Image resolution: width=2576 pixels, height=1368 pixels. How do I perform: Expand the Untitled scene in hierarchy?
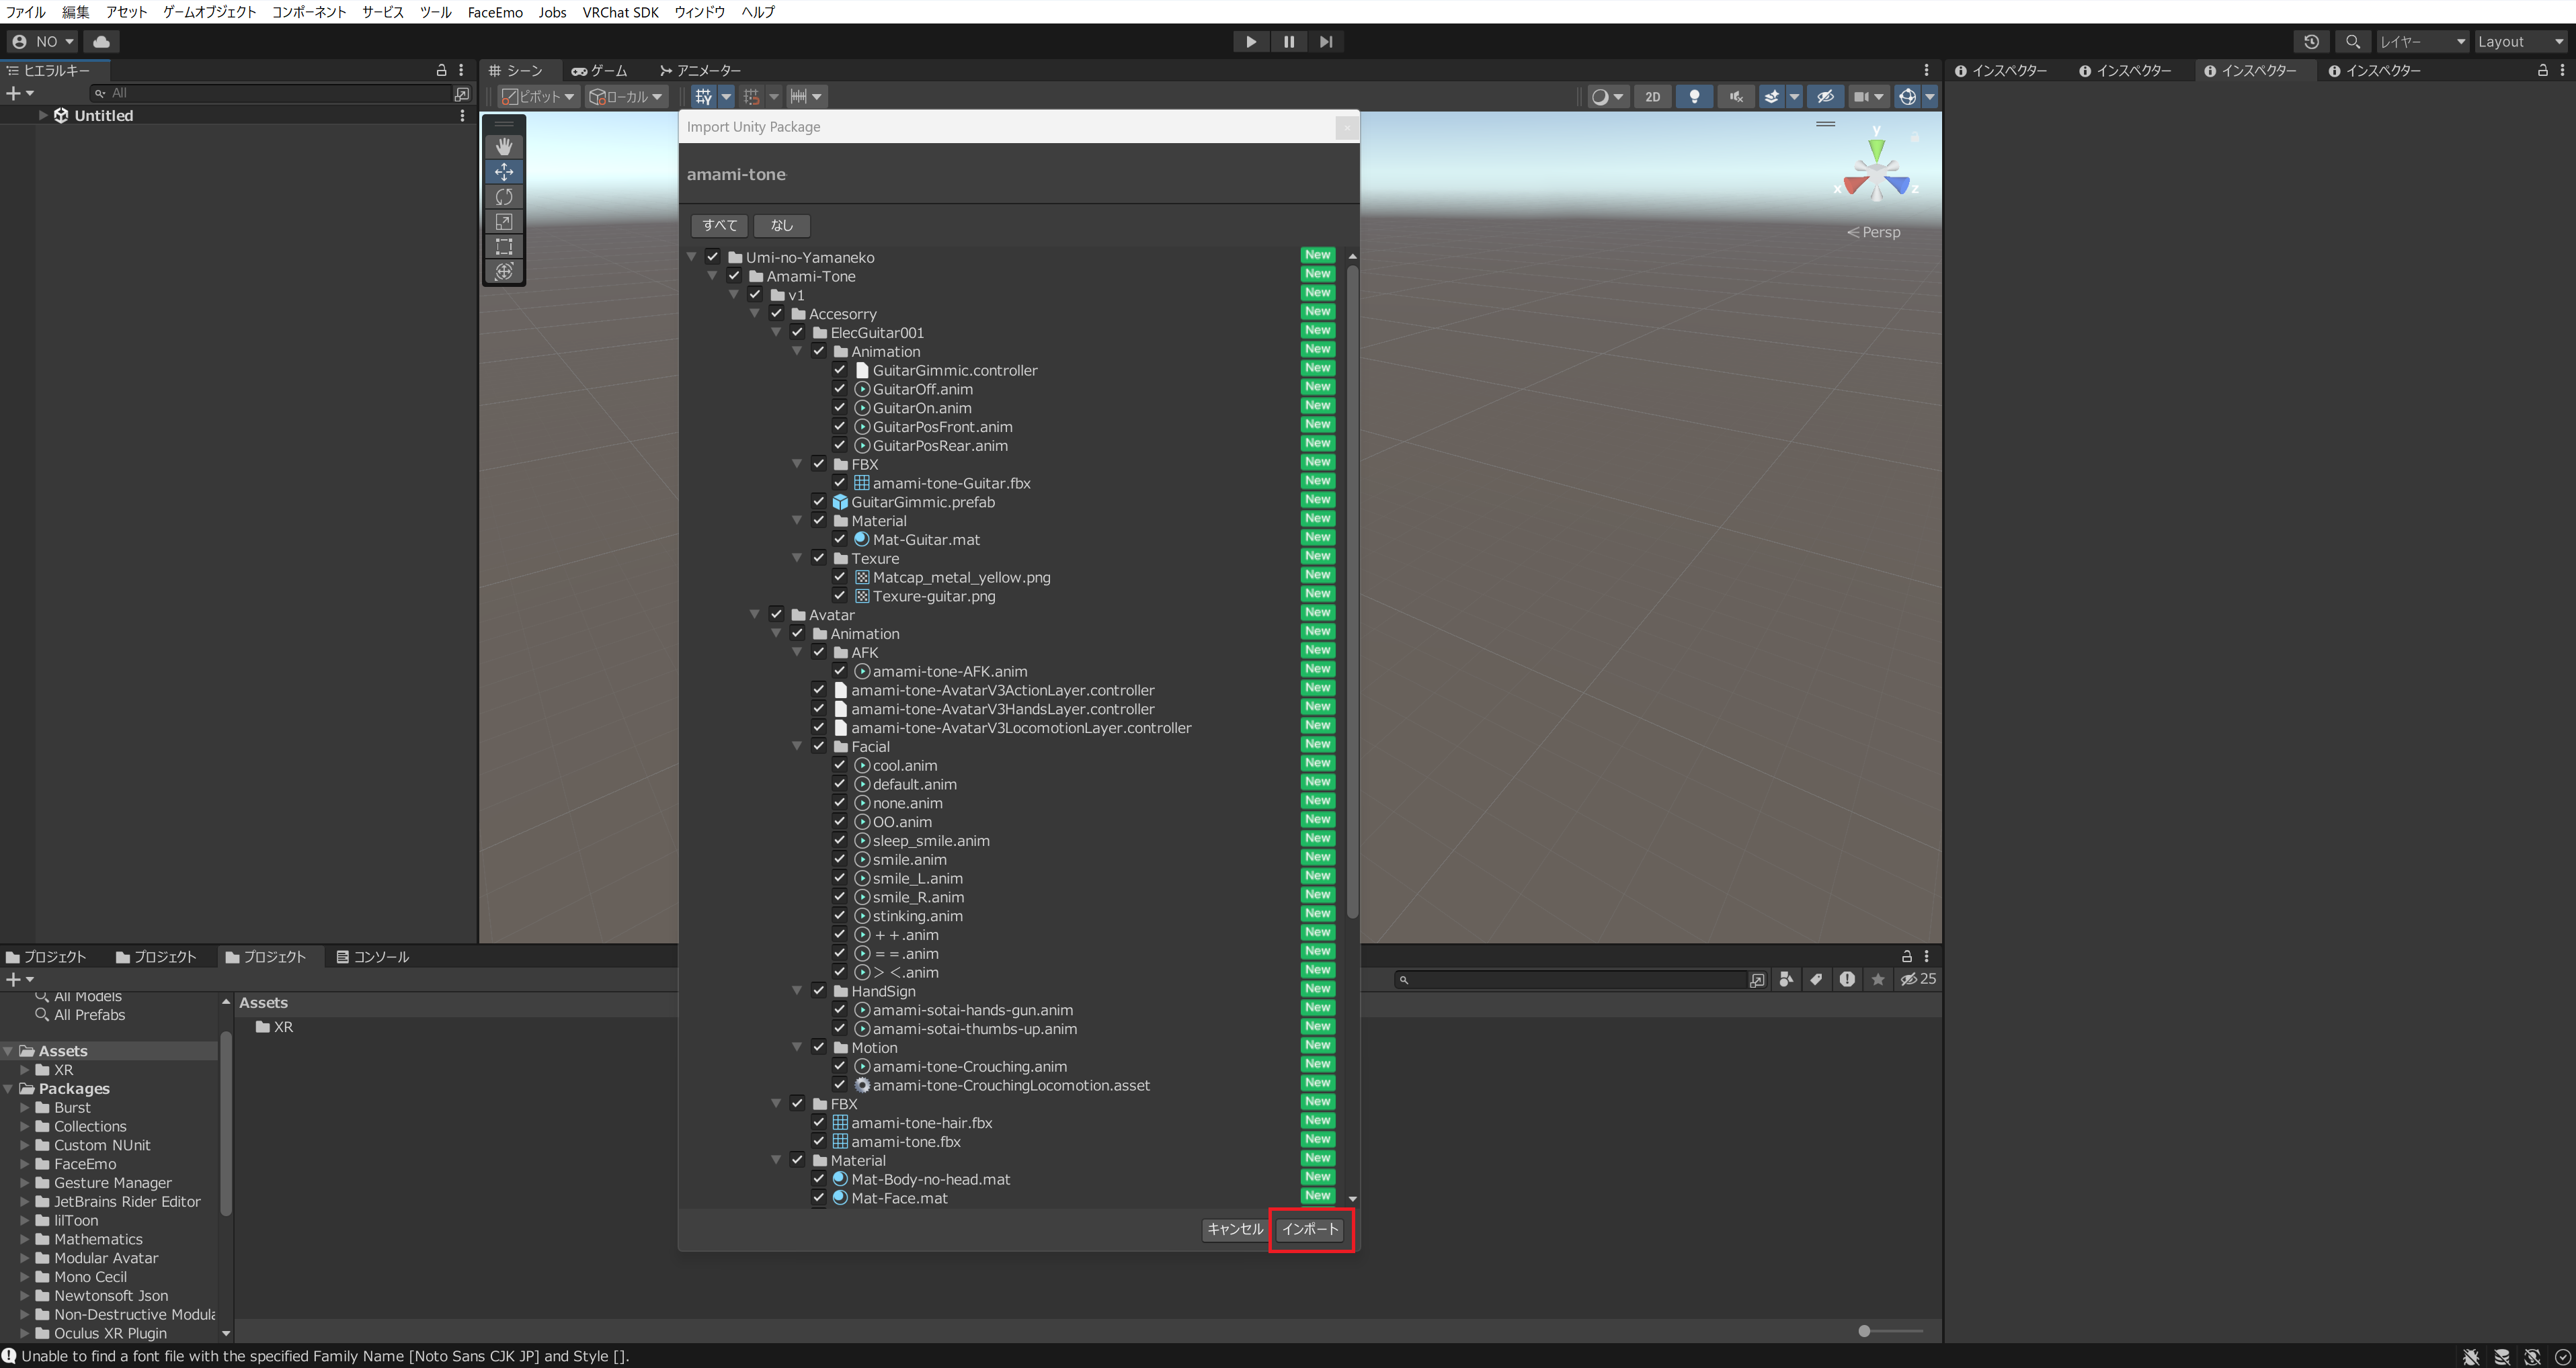click(43, 115)
